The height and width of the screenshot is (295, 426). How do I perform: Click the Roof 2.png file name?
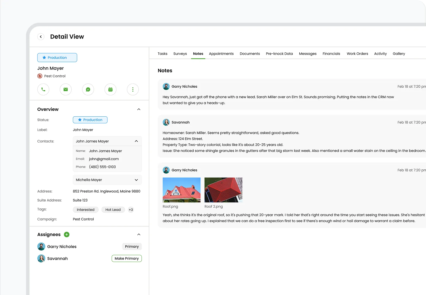coord(214,206)
